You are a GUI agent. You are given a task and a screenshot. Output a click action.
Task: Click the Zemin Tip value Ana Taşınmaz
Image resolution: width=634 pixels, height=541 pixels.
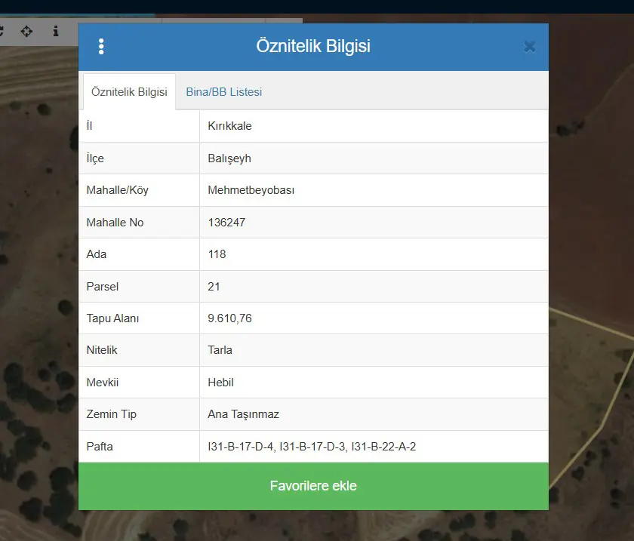243,414
